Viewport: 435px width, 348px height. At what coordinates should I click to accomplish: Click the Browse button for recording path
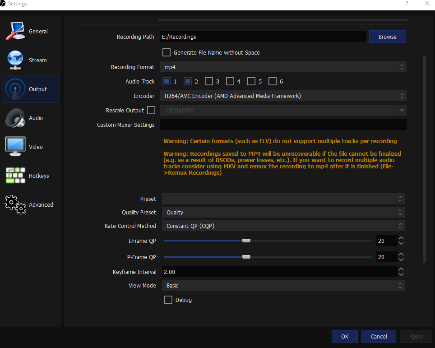(387, 37)
